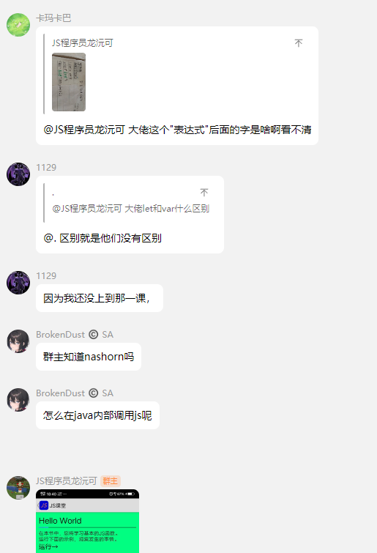Click 卡玛卡巴's green avatar
This screenshot has height=553, width=377.
(18, 25)
